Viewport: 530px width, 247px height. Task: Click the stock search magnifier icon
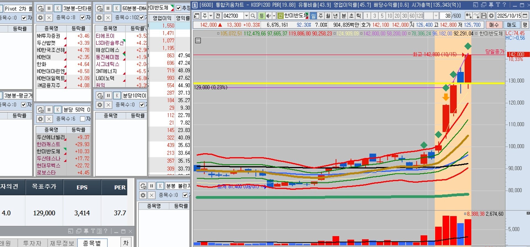(253, 16)
